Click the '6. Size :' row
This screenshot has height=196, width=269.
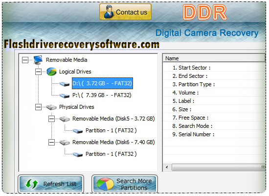coord(214,109)
